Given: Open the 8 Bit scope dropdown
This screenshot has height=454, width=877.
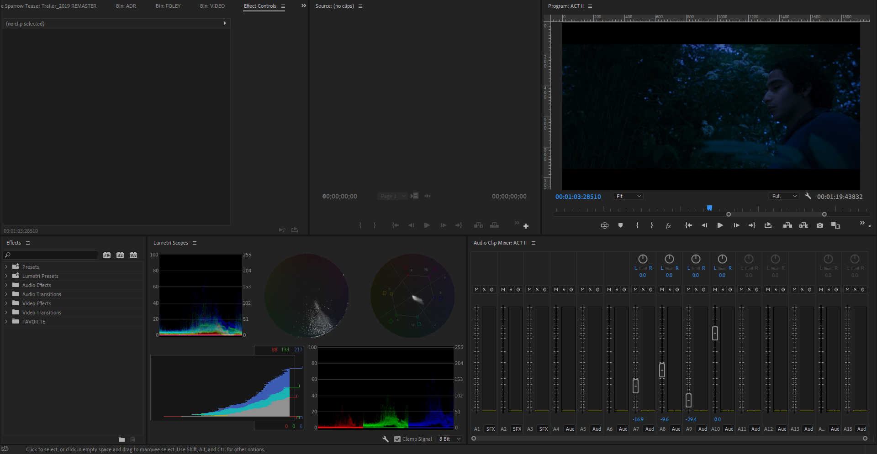Looking at the screenshot, I should tap(450, 439).
